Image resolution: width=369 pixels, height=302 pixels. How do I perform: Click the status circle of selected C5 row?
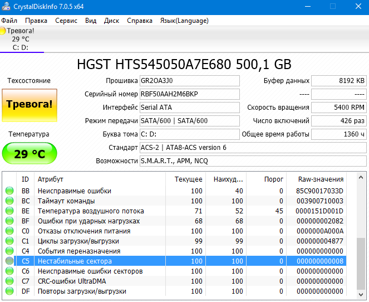9,261
